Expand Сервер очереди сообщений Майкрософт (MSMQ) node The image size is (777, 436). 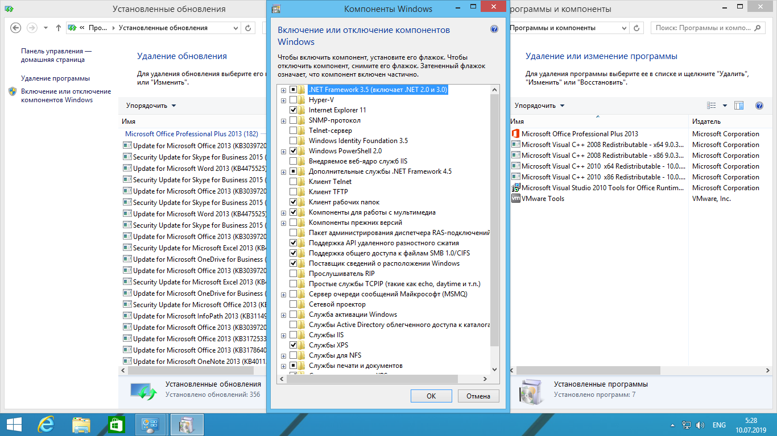(283, 294)
